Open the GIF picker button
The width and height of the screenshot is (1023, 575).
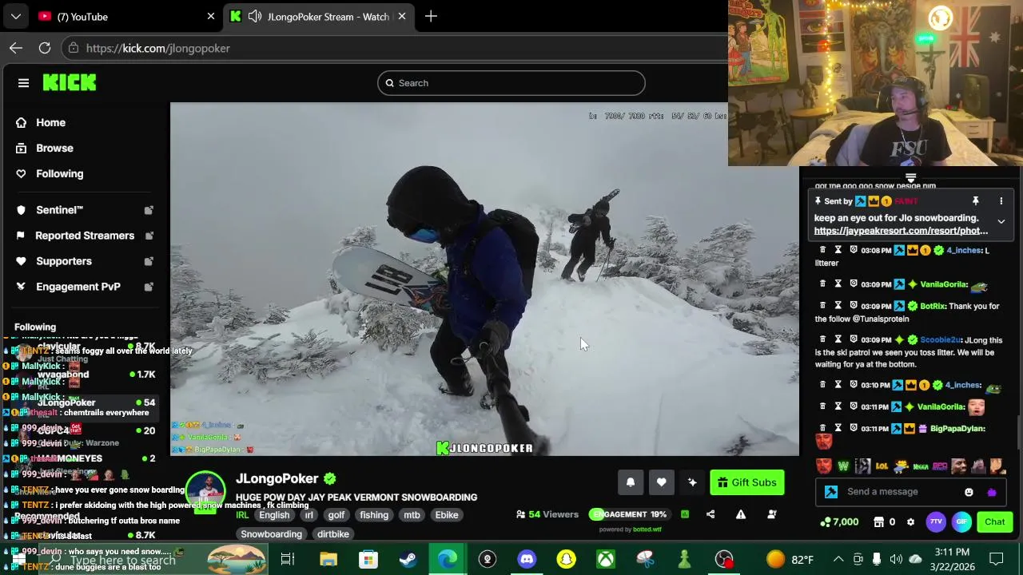pyautogui.click(x=962, y=522)
